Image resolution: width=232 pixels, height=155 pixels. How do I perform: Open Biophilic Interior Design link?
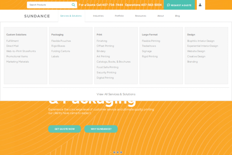(x=201, y=41)
